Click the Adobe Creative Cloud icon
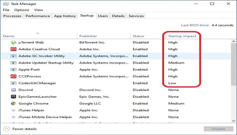 coord(14,49)
